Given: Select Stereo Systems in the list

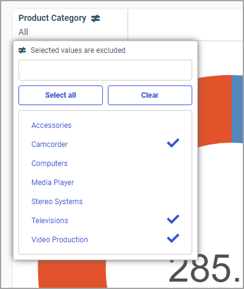Looking at the screenshot, I should pos(105,202).
